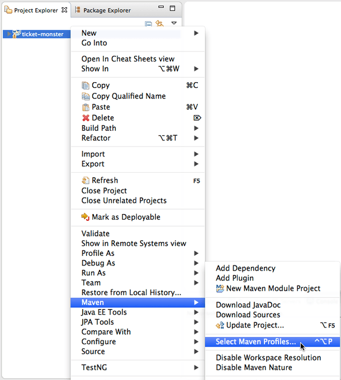This screenshot has height=380, width=341.
Task: Click Link with Editor toolbar icon
Action: coord(159,24)
